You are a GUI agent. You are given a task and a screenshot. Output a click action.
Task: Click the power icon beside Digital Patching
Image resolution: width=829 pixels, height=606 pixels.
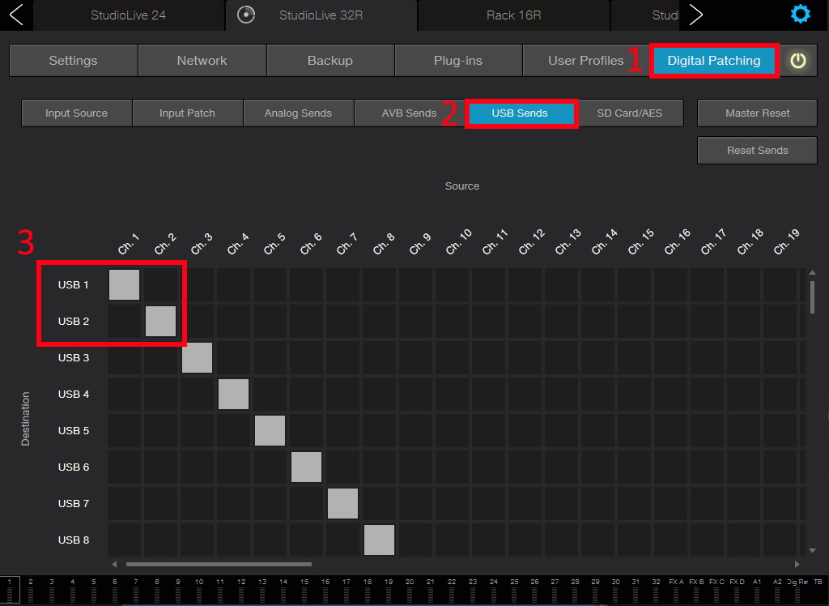click(798, 61)
